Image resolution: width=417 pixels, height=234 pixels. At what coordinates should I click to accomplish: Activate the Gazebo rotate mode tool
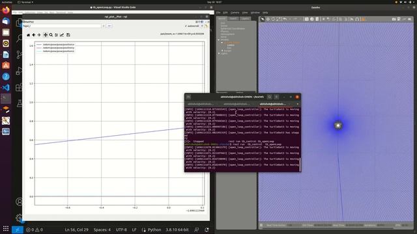pos(273,19)
